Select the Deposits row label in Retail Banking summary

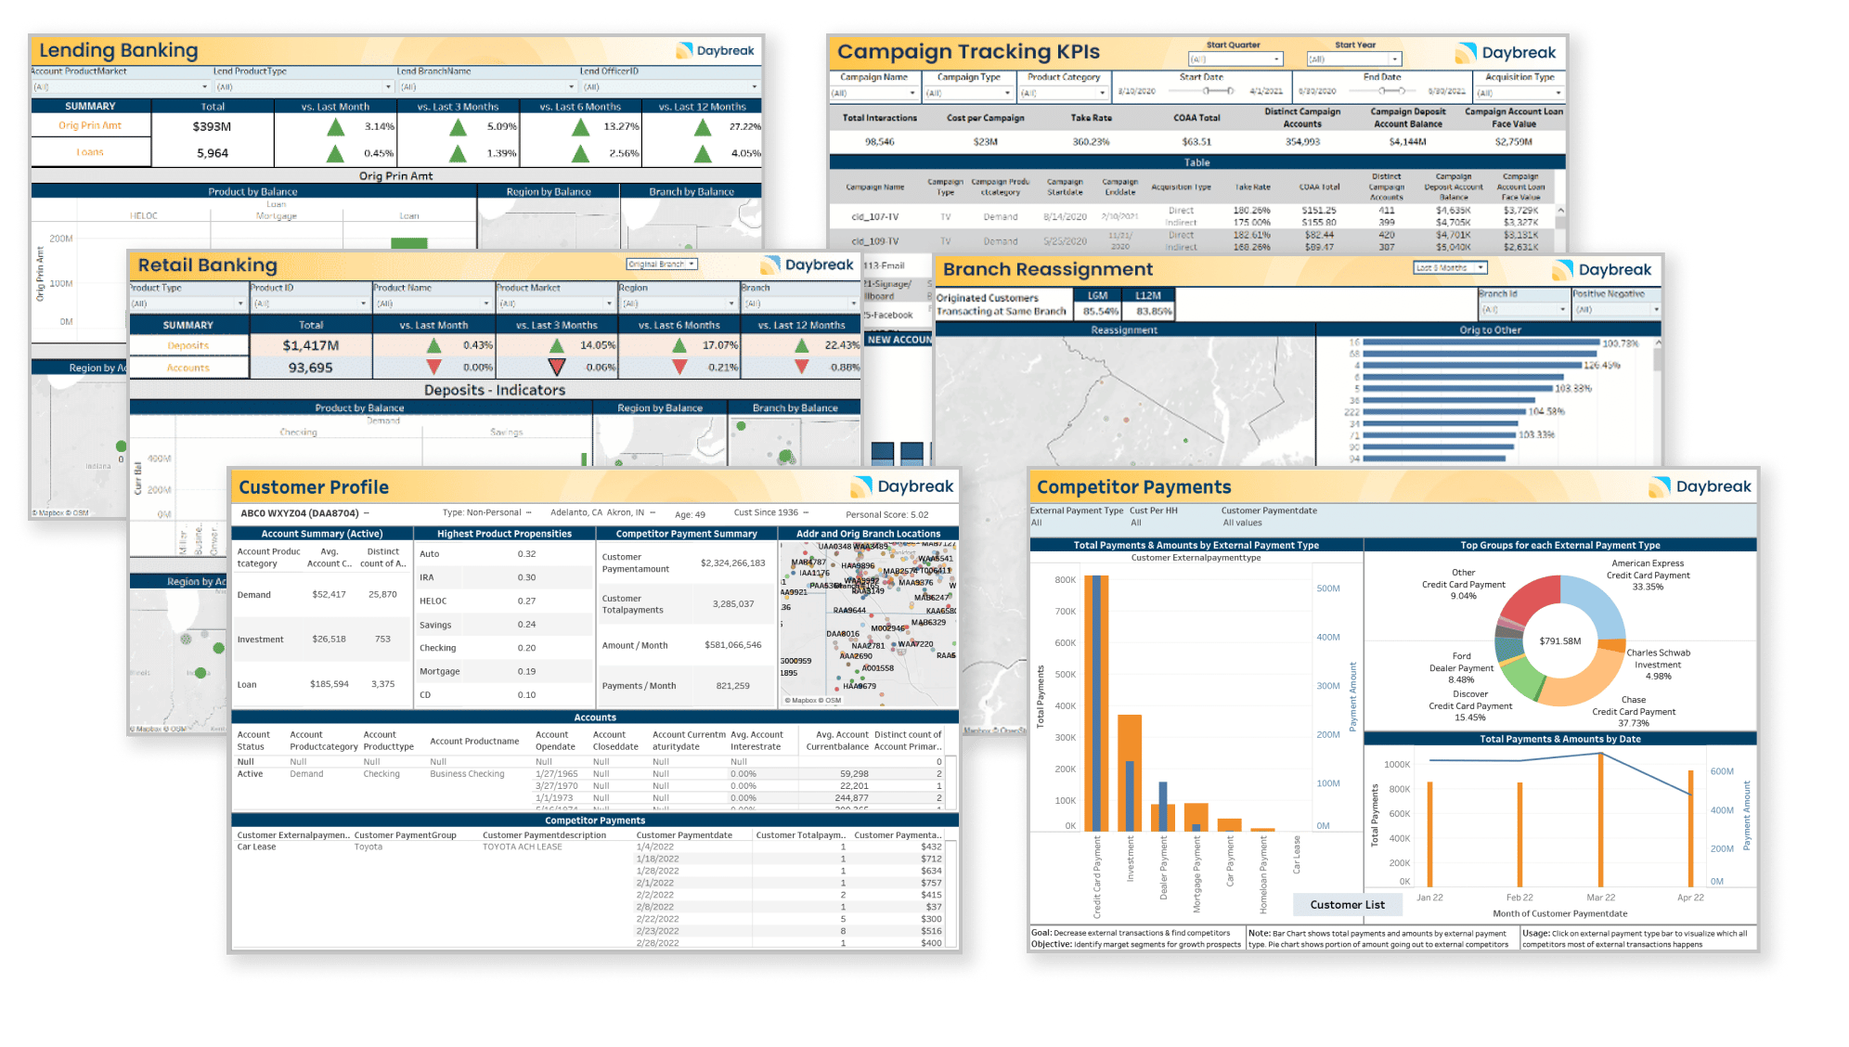[188, 345]
